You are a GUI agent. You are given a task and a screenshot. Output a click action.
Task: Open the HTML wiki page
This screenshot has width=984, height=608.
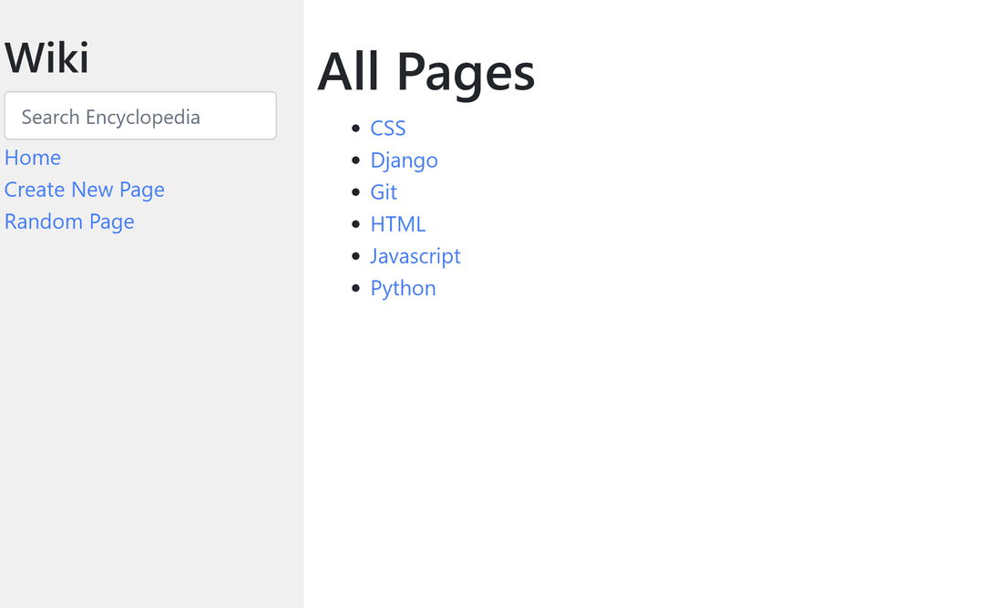coord(397,224)
